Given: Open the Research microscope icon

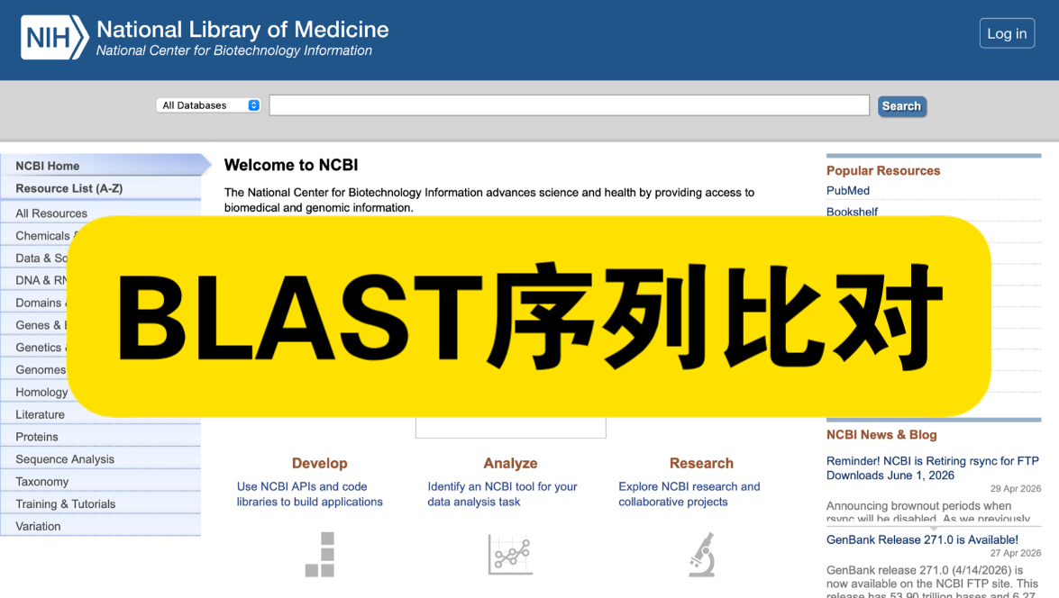Looking at the screenshot, I should [702, 554].
